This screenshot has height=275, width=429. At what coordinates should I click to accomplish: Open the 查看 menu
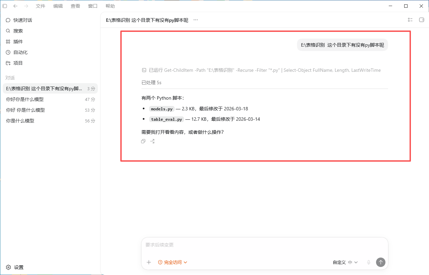(x=75, y=6)
